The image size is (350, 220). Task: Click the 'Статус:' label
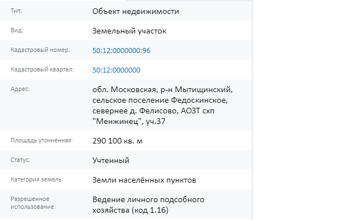(20, 160)
